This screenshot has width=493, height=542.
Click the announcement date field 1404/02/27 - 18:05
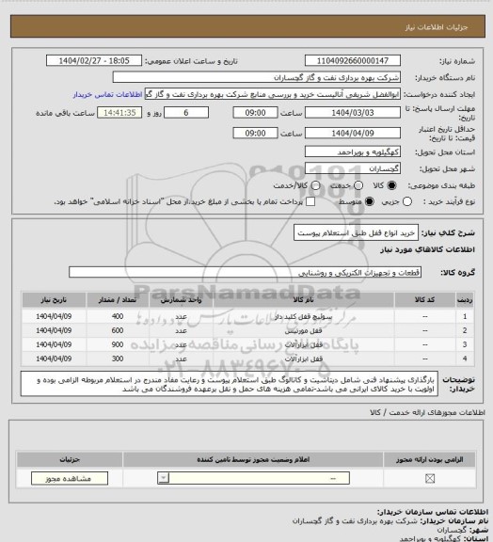94,60
